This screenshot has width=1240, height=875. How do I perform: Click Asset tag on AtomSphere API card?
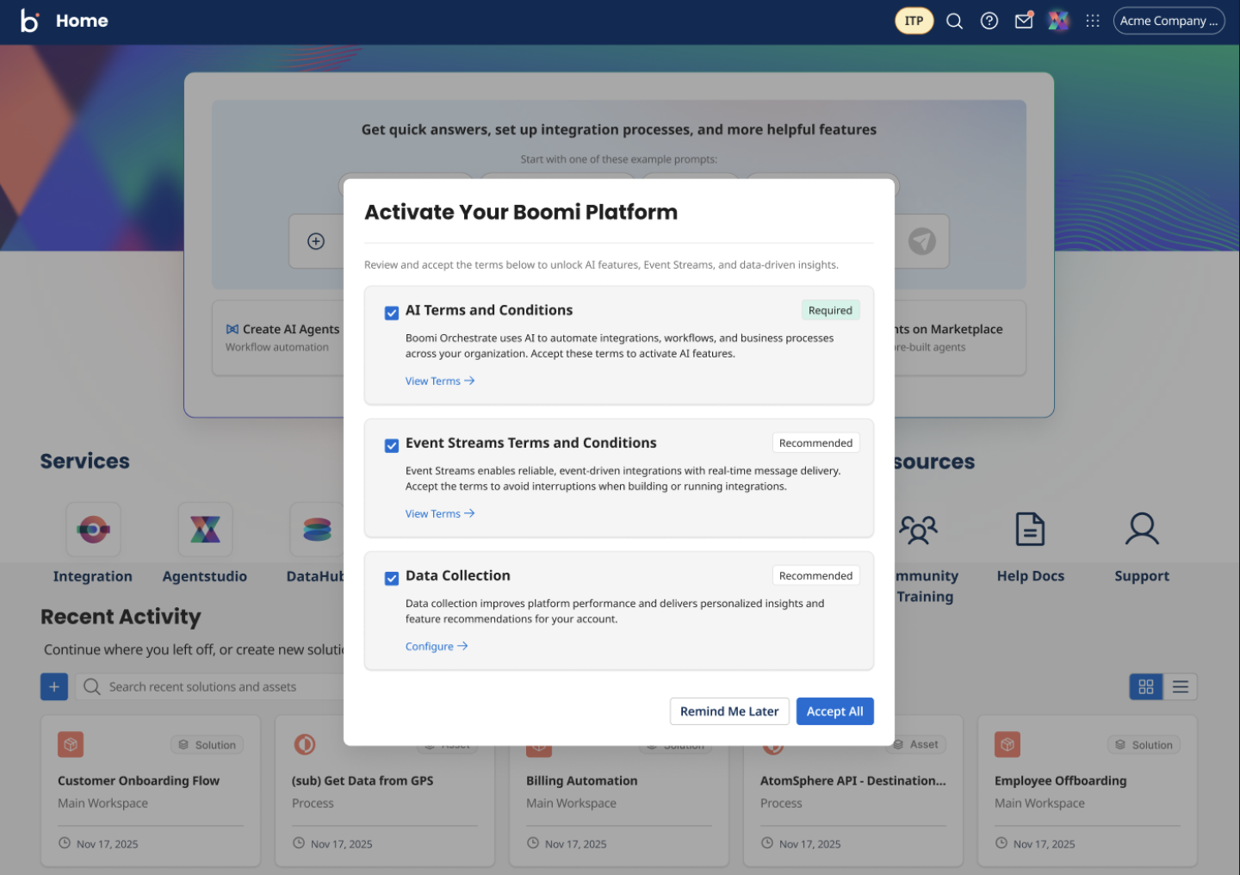click(916, 744)
